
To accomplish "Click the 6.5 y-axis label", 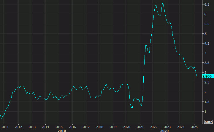I will click(207, 4).
